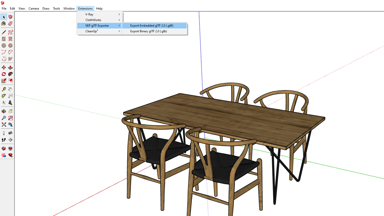Open the File menu
This screenshot has height=216, width=384.
[x=4, y=8]
